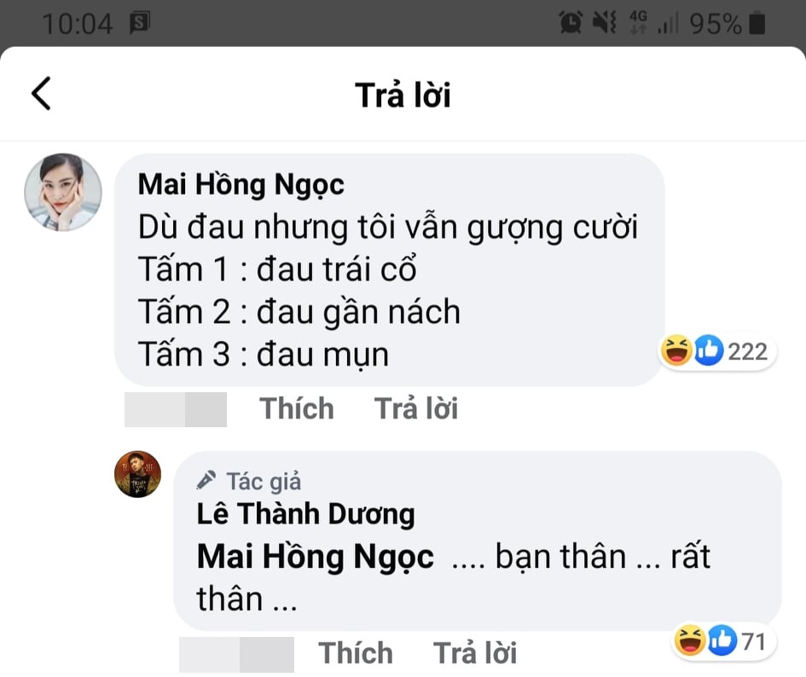806x677 pixels.
Task: Open the Lê Thành Dương name link
Action: 306,514
